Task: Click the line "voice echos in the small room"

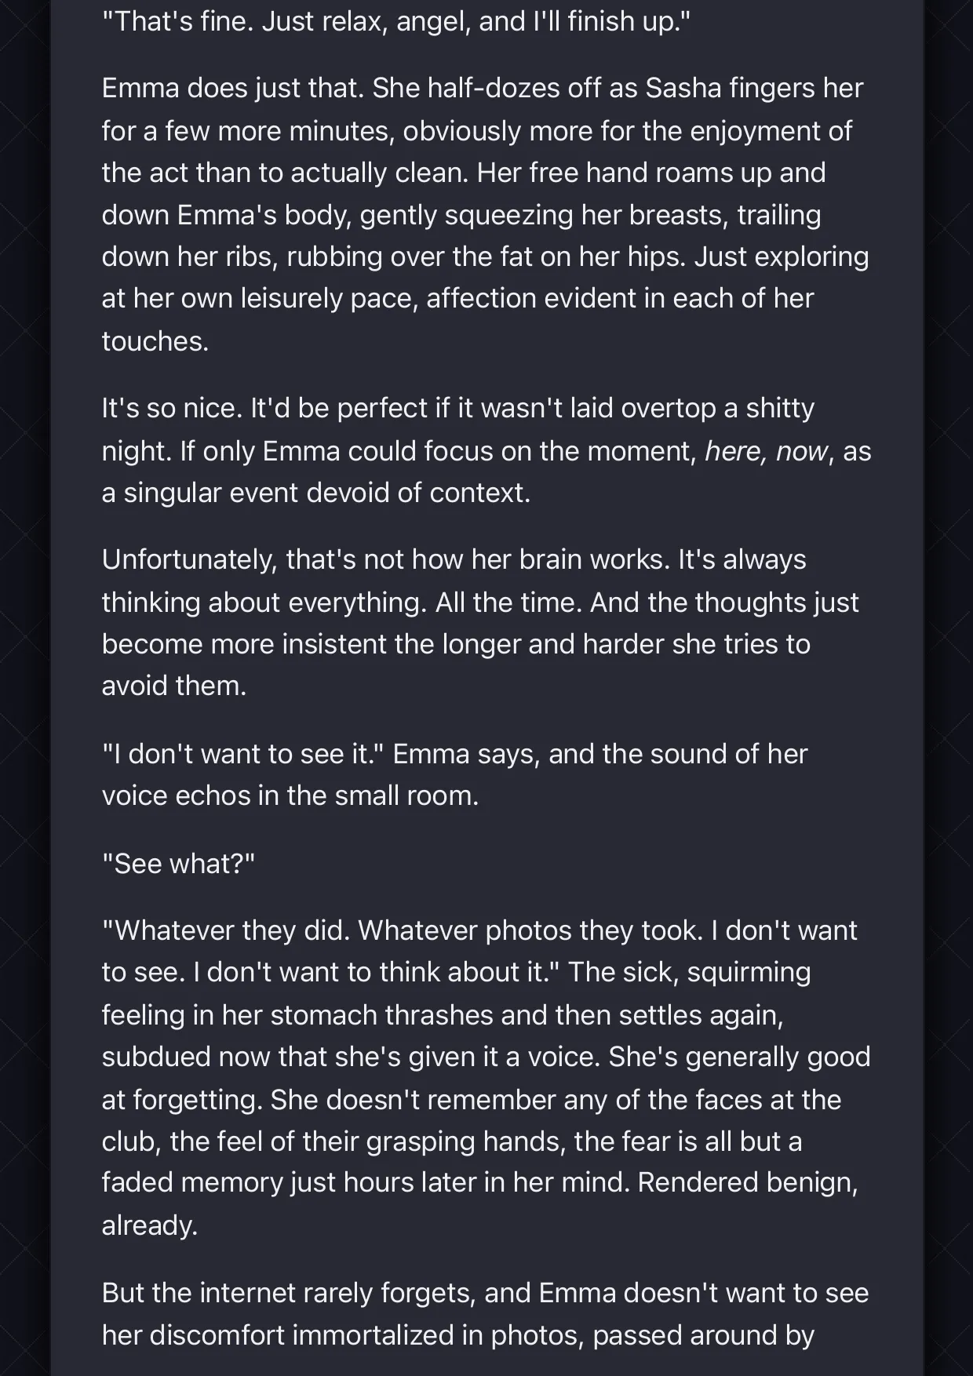Action: tap(290, 795)
